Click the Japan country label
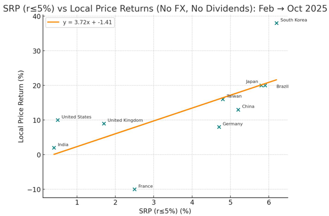Image resolution: width=329 pixels, height=216 pixels. [252, 81]
